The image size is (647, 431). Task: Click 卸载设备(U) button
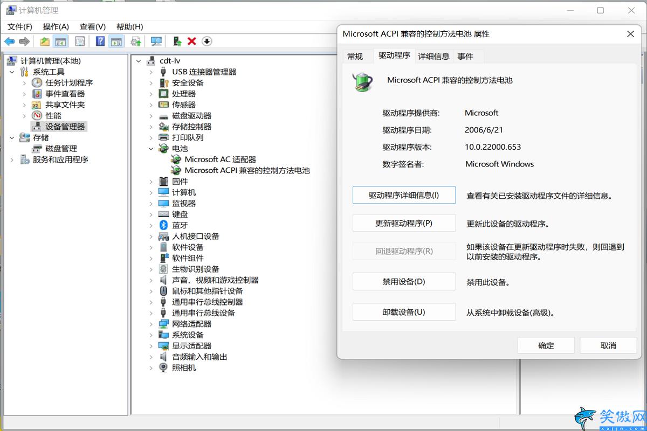point(404,312)
